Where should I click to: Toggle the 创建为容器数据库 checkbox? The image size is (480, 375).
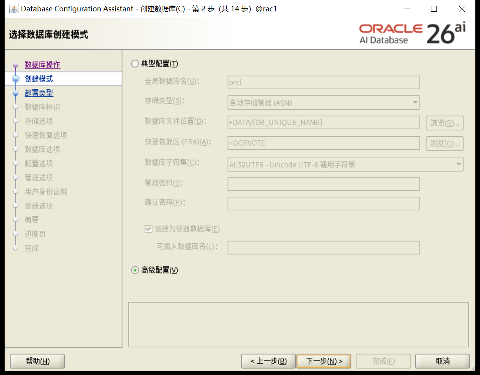(x=148, y=229)
